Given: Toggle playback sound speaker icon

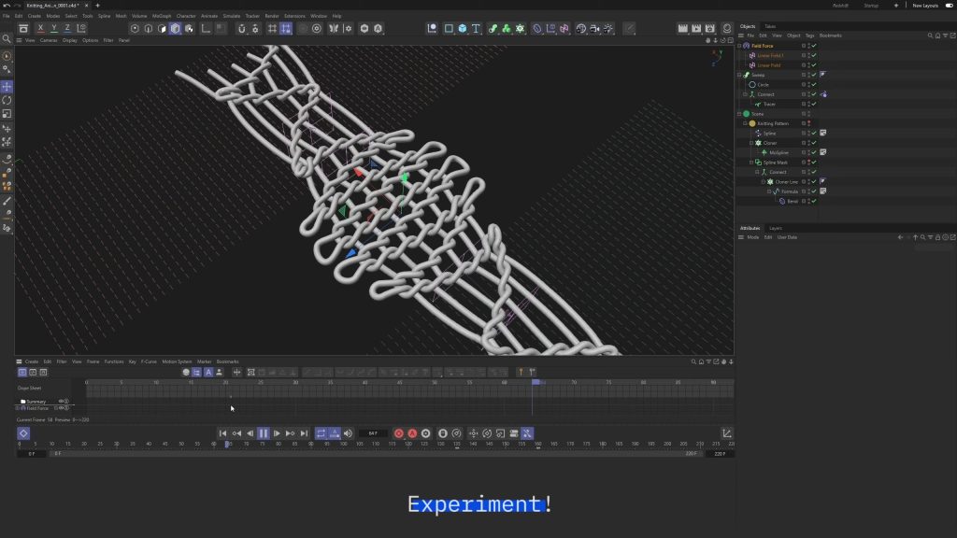Looking at the screenshot, I should coord(348,433).
